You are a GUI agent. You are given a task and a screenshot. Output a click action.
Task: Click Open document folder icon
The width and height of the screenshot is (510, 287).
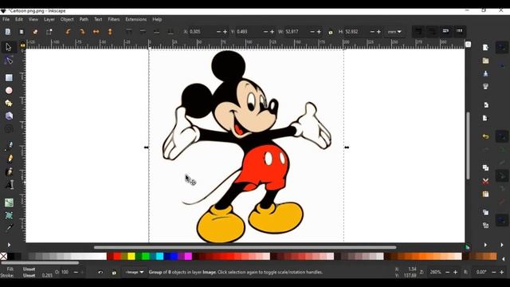[485, 61]
